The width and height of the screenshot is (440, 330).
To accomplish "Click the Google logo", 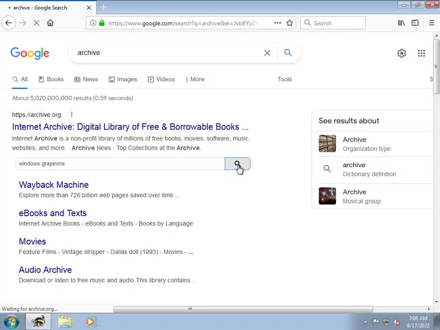I will point(30,53).
